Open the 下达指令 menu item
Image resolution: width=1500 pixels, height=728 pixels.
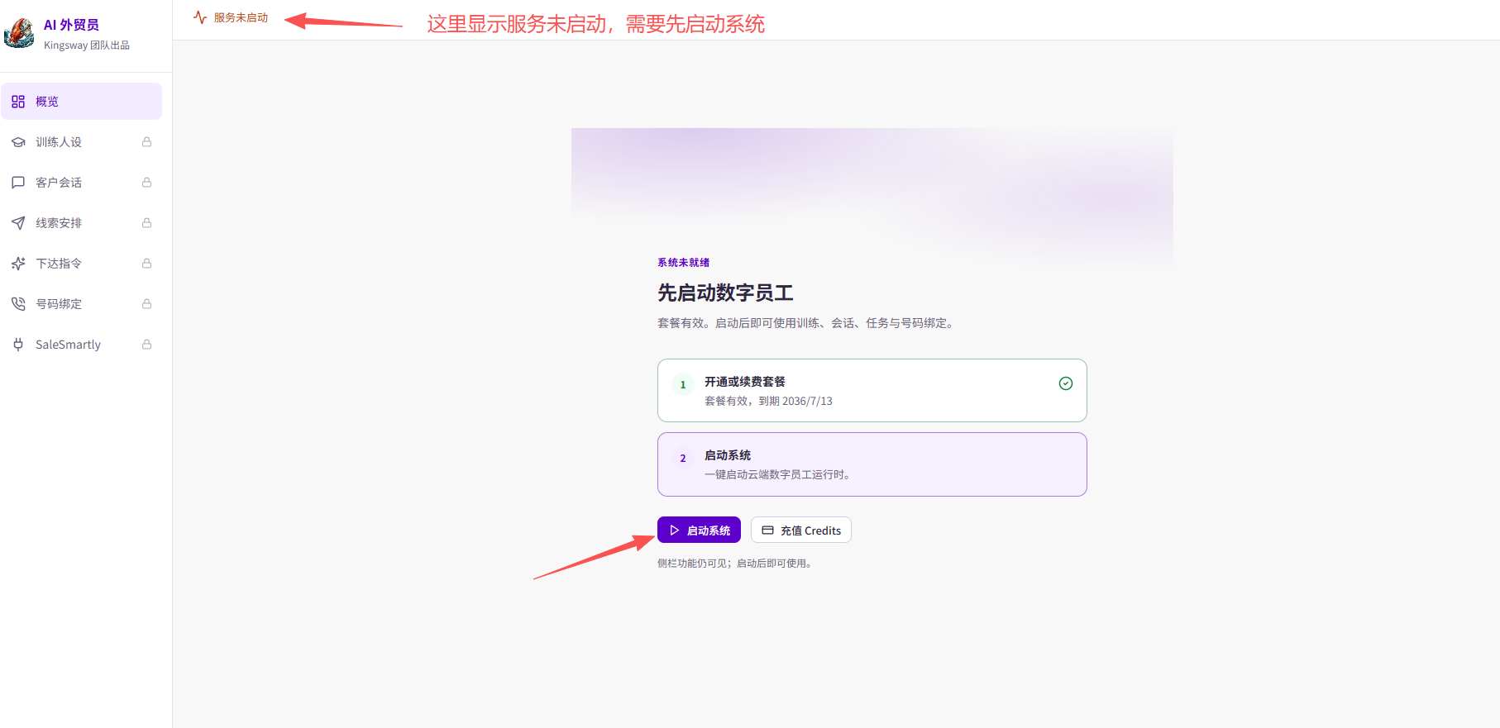(x=81, y=264)
